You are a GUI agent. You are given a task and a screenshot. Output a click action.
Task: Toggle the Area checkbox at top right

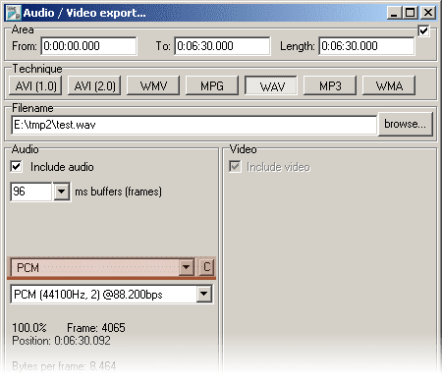(x=423, y=30)
